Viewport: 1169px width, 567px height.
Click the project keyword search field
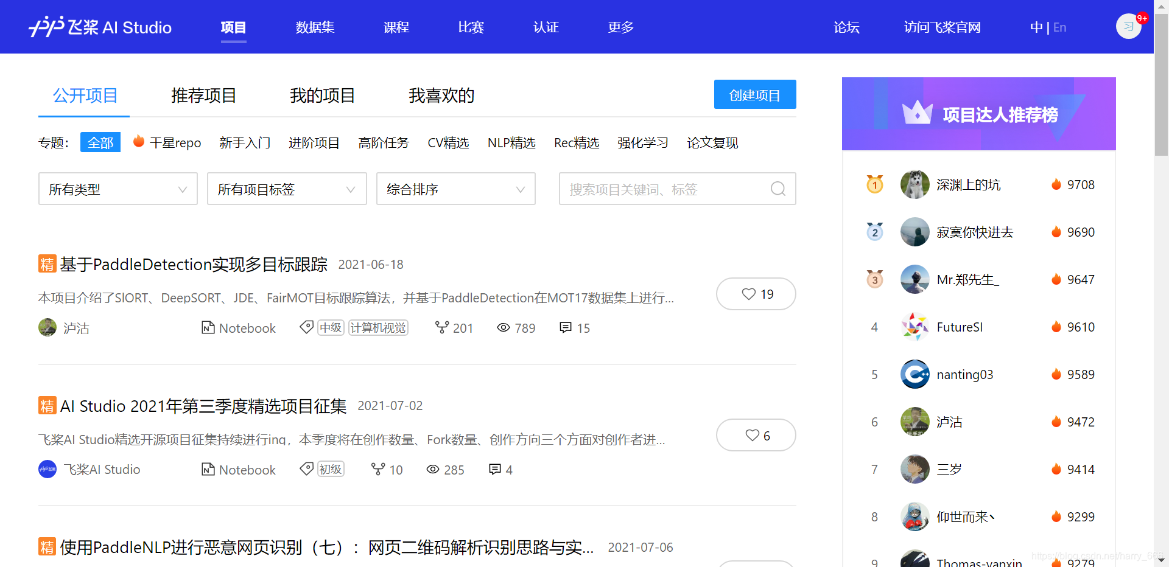point(678,189)
